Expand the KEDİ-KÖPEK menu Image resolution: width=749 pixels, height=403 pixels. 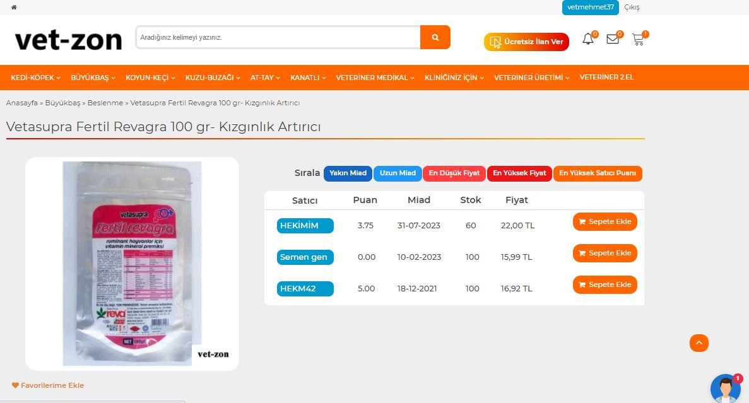(x=35, y=78)
